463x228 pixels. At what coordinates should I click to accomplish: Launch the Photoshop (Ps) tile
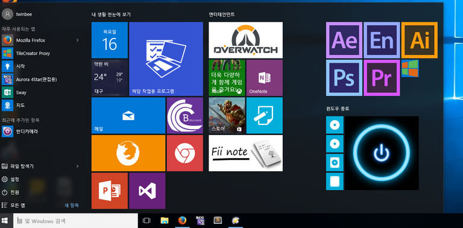344,78
